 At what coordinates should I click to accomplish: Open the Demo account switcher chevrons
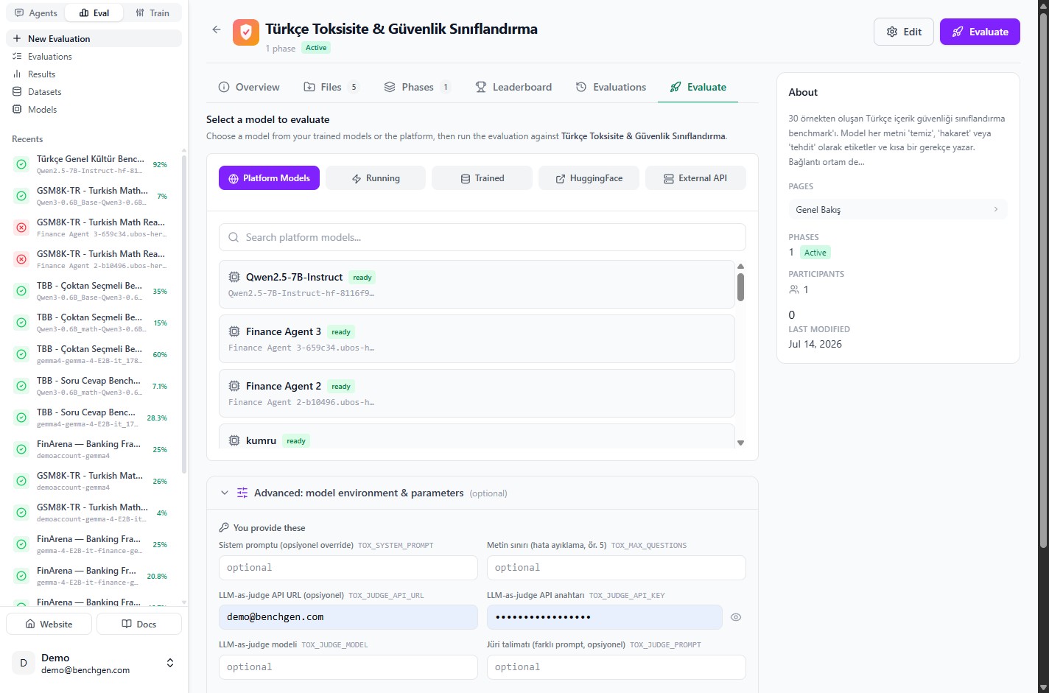170,663
